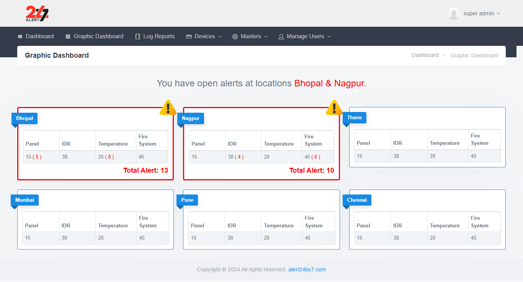Viewport: 523px width, 282px height.
Task: Click the Bhopal location label
Action: (x=24, y=118)
